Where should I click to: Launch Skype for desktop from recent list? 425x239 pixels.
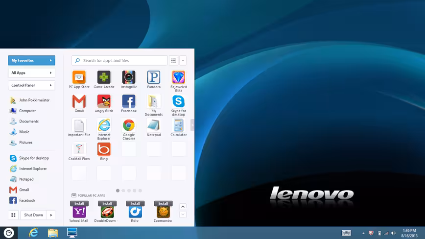tap(29, 158)
